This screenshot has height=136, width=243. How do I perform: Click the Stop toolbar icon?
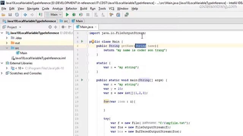coord(88,15)
